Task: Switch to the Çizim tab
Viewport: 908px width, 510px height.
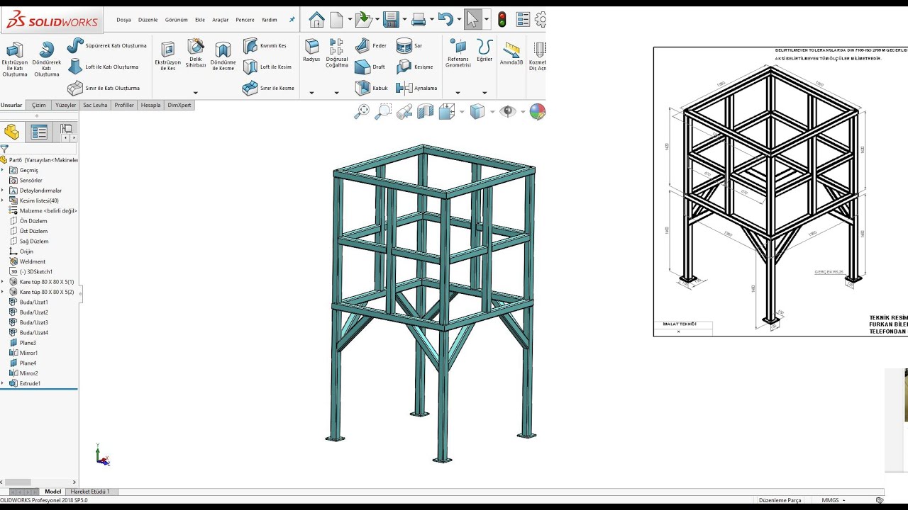Action: coord(38,105)
